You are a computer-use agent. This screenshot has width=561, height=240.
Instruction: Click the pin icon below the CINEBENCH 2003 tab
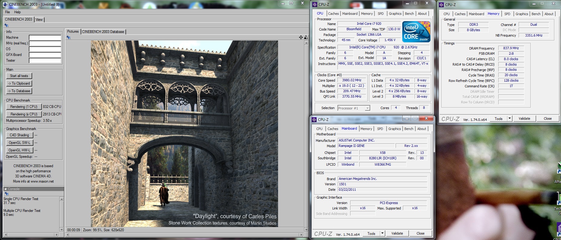[6, 25]
